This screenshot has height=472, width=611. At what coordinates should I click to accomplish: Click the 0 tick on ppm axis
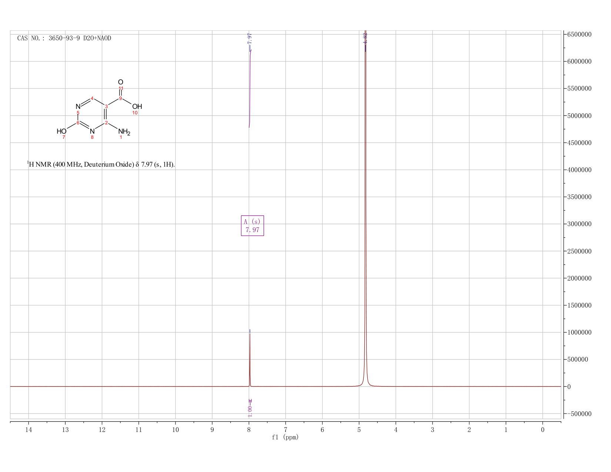point(542,430)
